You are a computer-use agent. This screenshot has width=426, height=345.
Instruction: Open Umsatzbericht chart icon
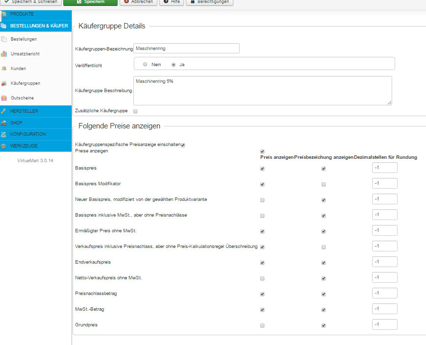pyautogui.click(x=4, y=54)
